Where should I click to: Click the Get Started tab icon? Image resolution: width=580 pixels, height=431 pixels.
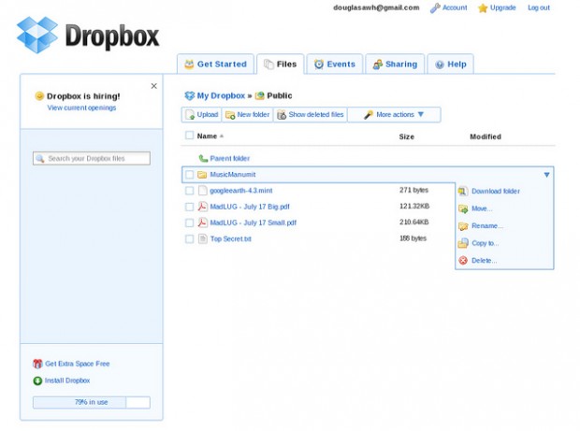[x=189, y=65]
